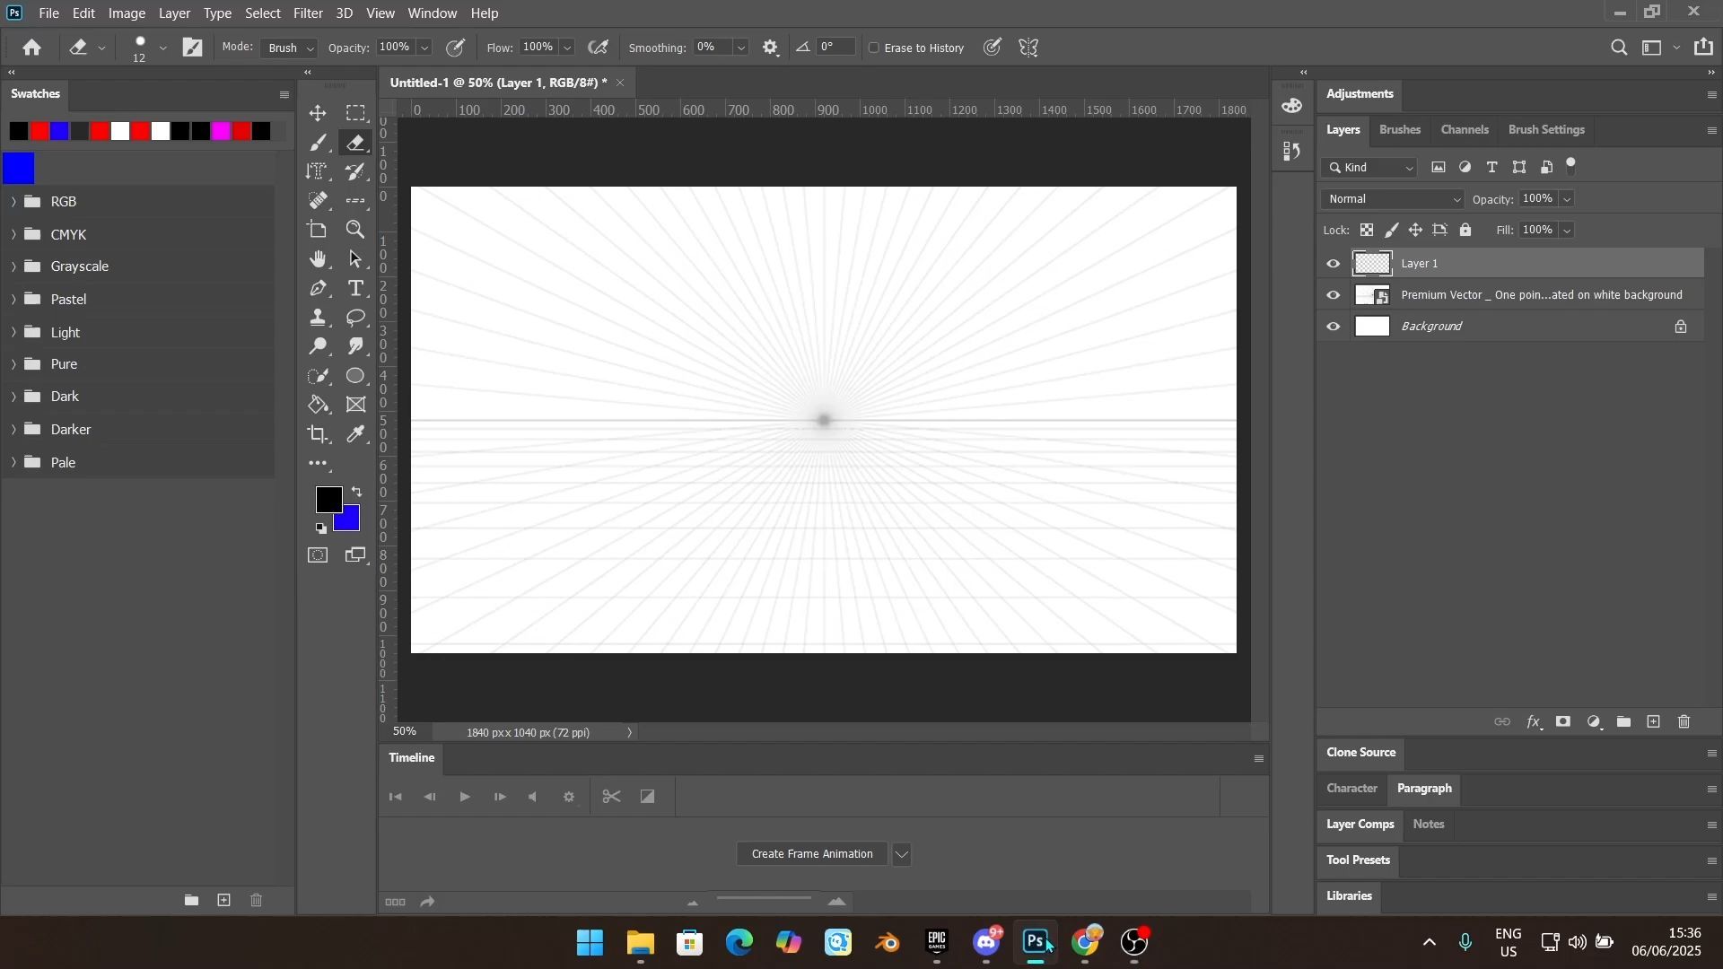Select the Move tool
The width and height of the screenshot is (1723, 969).
click(318, 113)
